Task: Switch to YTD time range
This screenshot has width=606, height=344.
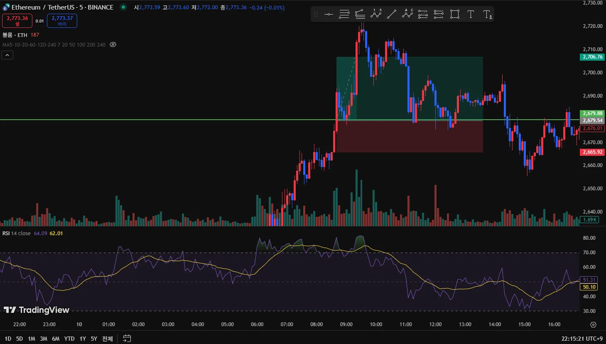Action: 69,339
